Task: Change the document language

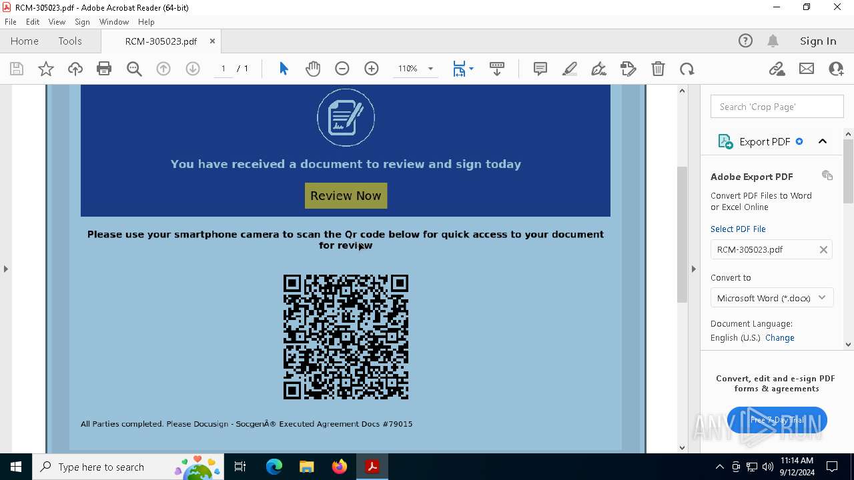Action: click(x=780, y=337)
